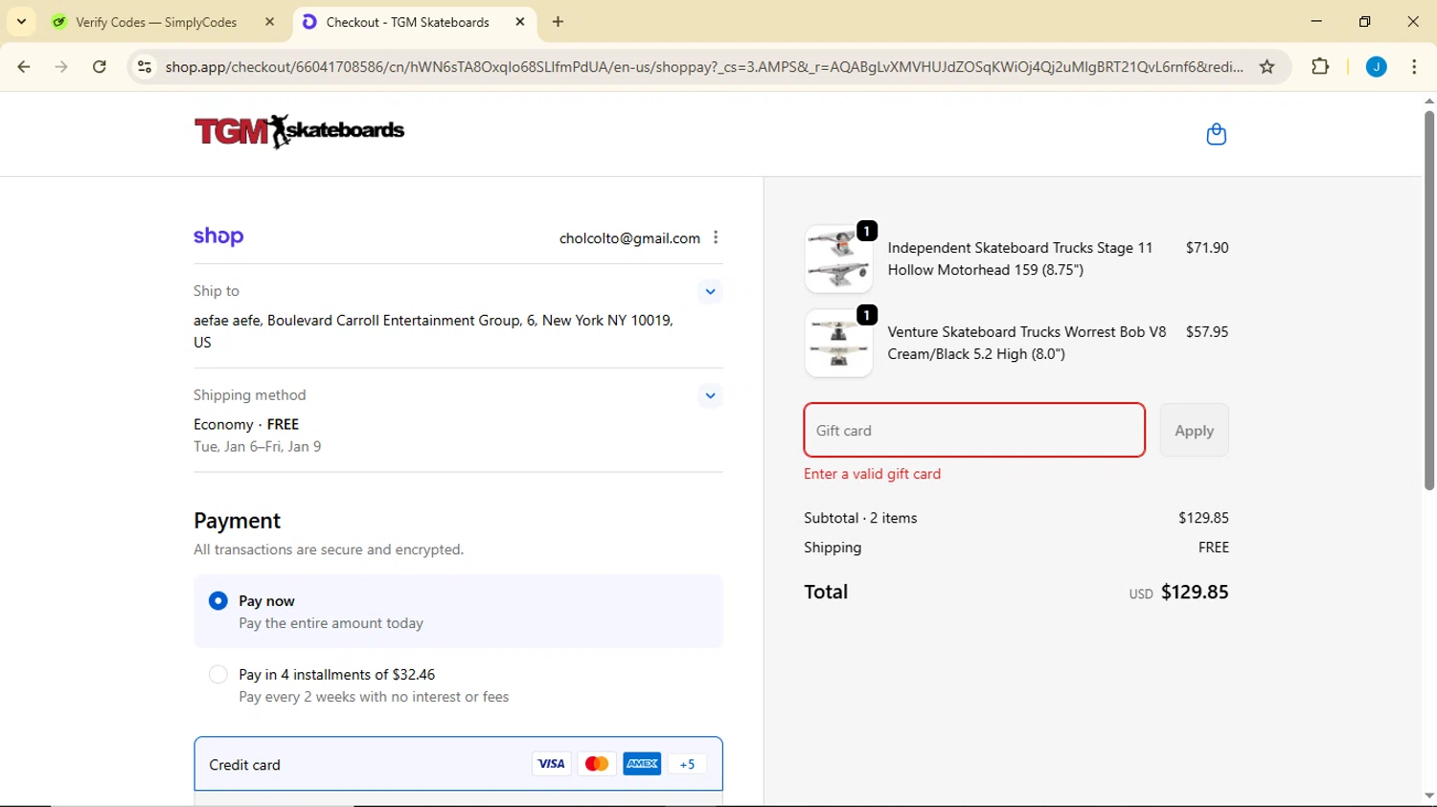Click the scrollbar down arrow

click(x=1429, y=796)
